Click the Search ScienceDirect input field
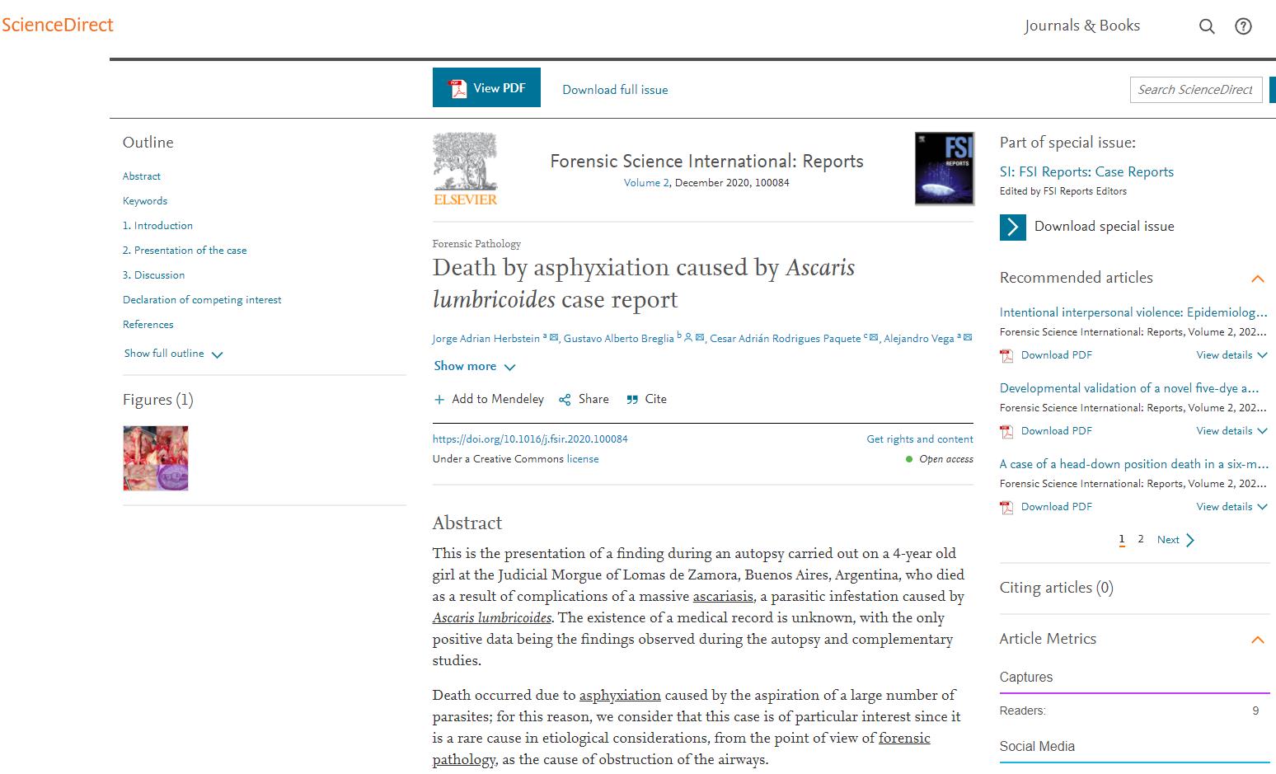 [x=1194, y=90]
